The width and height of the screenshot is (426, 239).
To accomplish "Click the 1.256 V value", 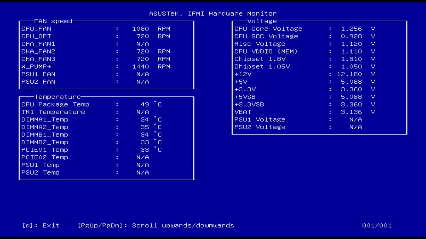I will (x=358, y=29).
